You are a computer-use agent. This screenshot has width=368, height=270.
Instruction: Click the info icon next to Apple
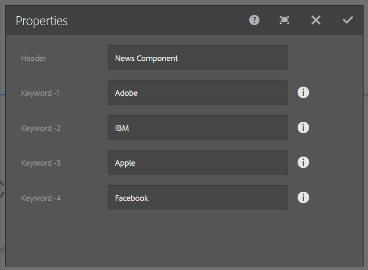point(303,162)
